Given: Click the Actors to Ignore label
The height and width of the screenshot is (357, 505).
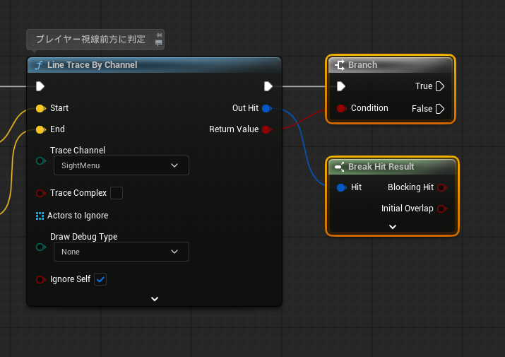Looking at the screenshot, I should click(78, 216).
